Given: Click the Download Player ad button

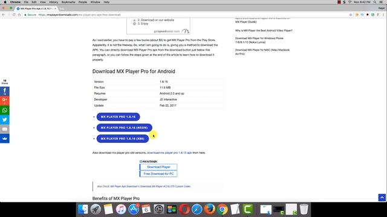Looking at the screenshot, I should [158, 167].
